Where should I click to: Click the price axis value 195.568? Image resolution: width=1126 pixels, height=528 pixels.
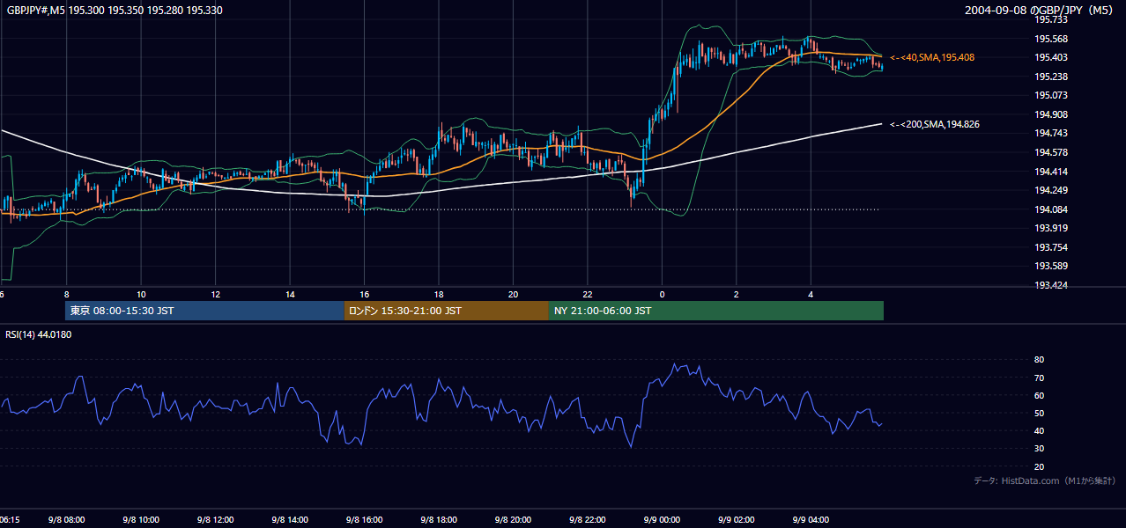(x=1050, y=39)
